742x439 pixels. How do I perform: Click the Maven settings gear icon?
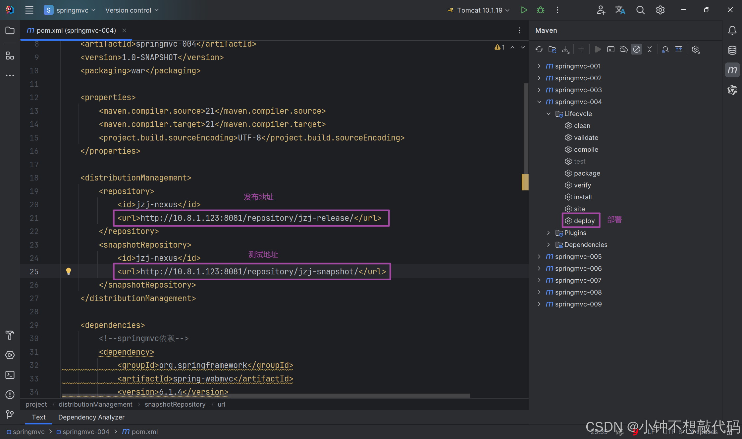coord(695,49)
